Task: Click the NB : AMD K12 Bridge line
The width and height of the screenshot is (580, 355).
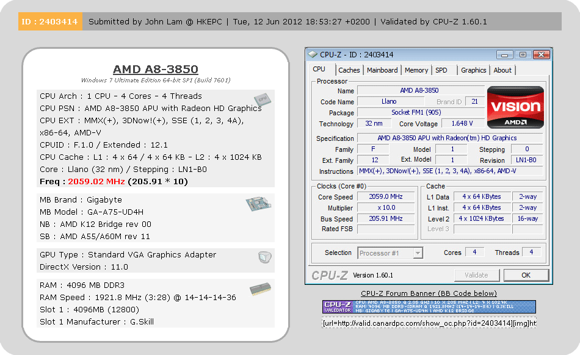Action: pos(95,224)
